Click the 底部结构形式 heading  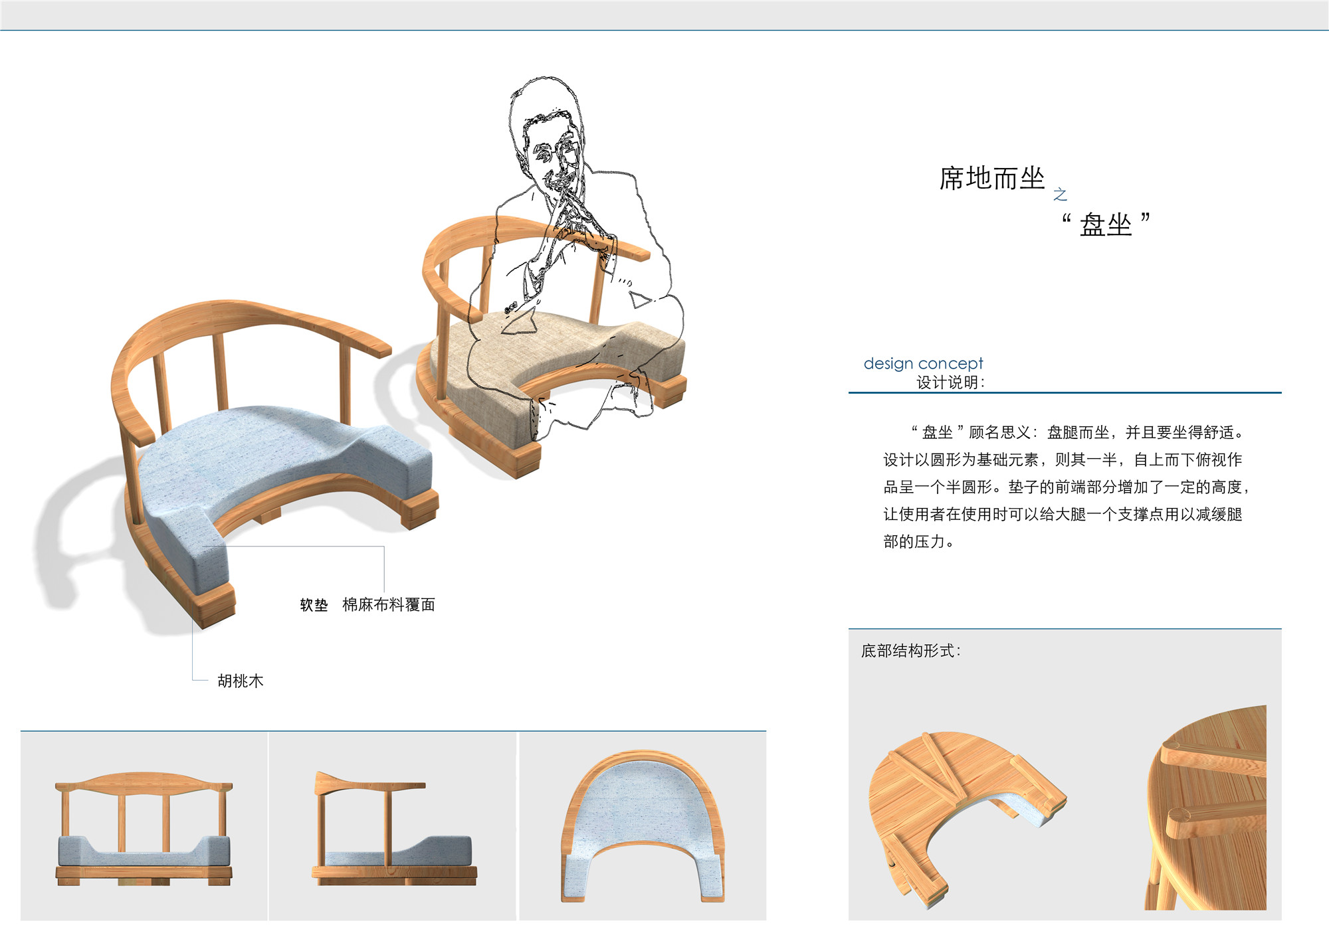click(910, 651)
